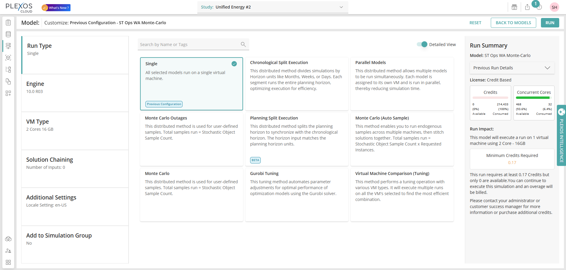
Task: Open the notepad icon in left sidebar
Action: coord(8,22)
